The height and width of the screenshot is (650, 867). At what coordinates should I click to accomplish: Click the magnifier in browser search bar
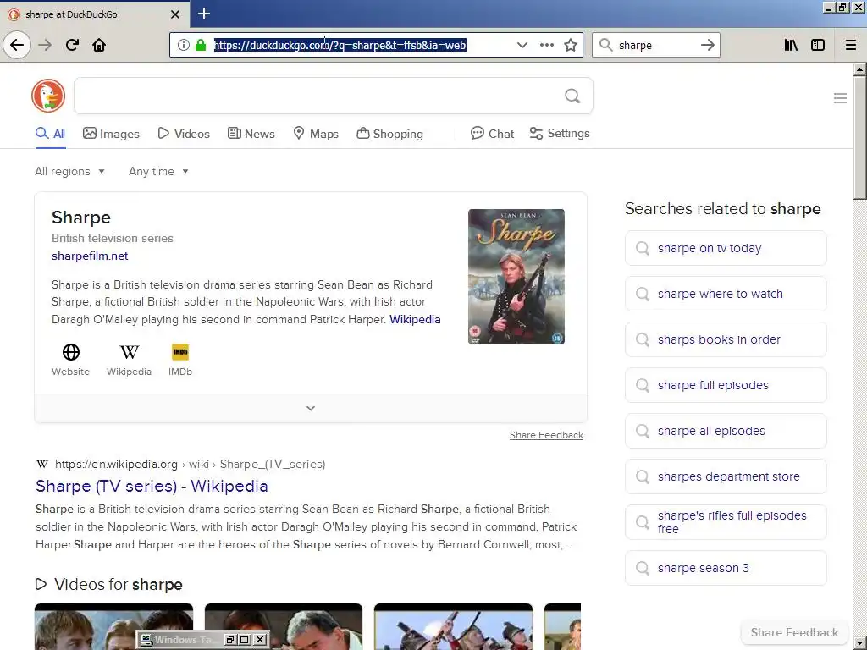click(x=606, y=45)
